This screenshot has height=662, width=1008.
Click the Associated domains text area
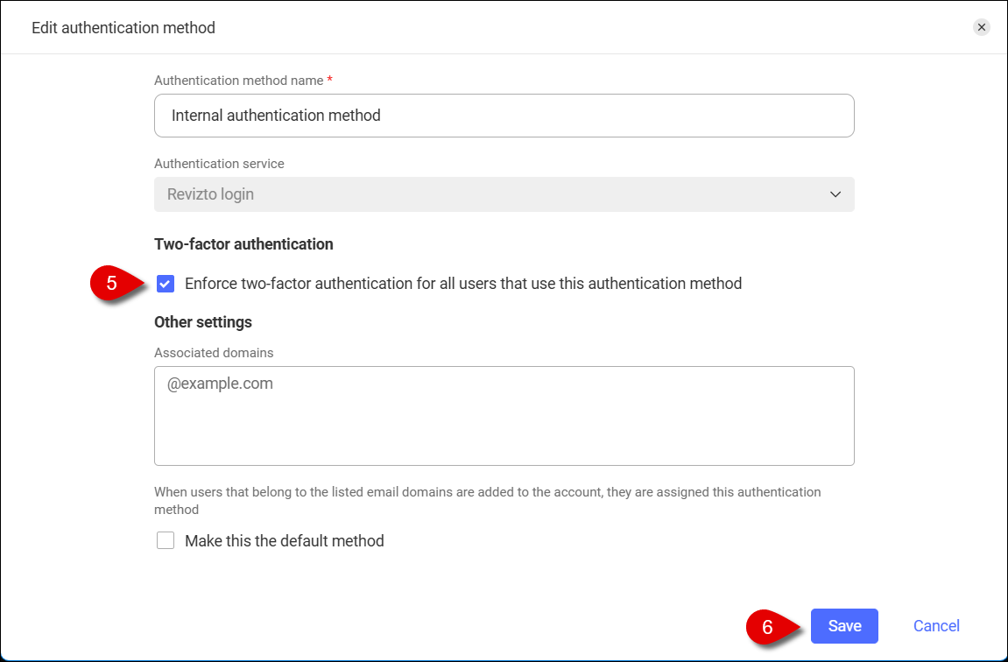504,416
